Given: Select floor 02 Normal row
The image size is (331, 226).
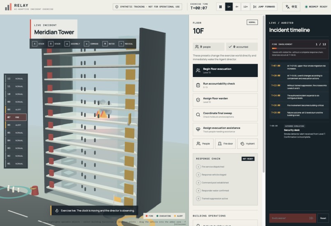Looking at the screenshot, I should (x=16, y=156).
